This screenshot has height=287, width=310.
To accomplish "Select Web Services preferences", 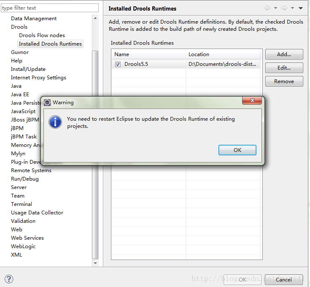I will pos(27,238).
